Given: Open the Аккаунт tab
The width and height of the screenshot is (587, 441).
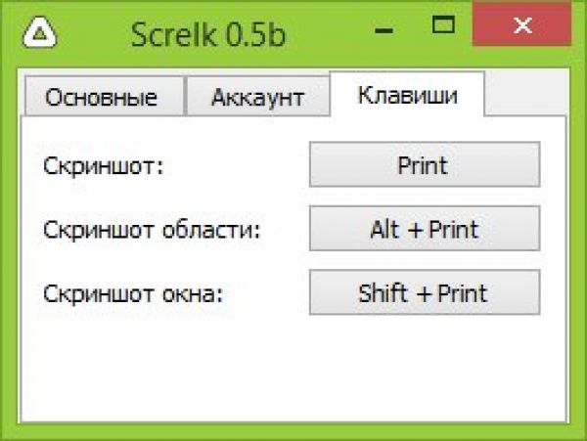Looking at the screenshot, I should (x=256, y=98).
